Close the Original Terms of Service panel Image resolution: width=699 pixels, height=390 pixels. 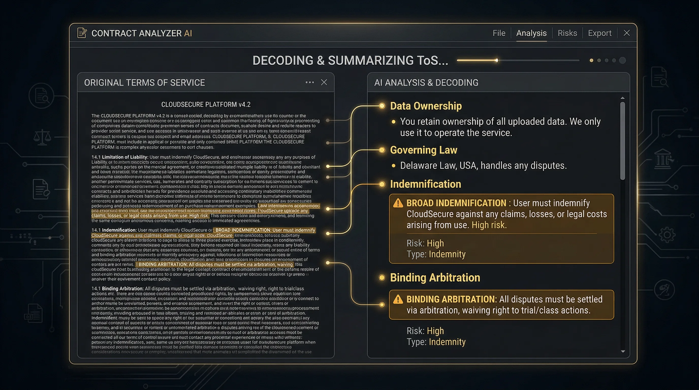[324, 82]
